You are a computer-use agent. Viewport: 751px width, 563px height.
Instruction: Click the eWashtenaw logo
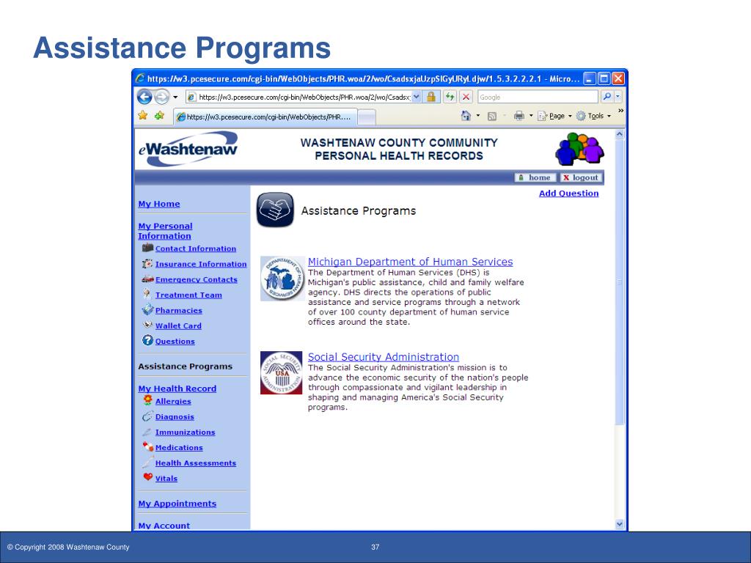tap(188, 149)
